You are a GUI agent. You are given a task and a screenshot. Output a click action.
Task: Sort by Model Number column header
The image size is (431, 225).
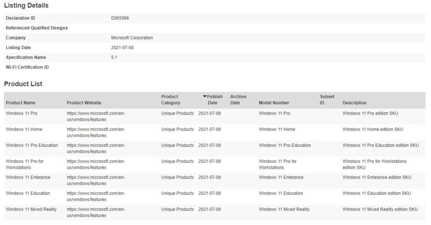(274, 103)
